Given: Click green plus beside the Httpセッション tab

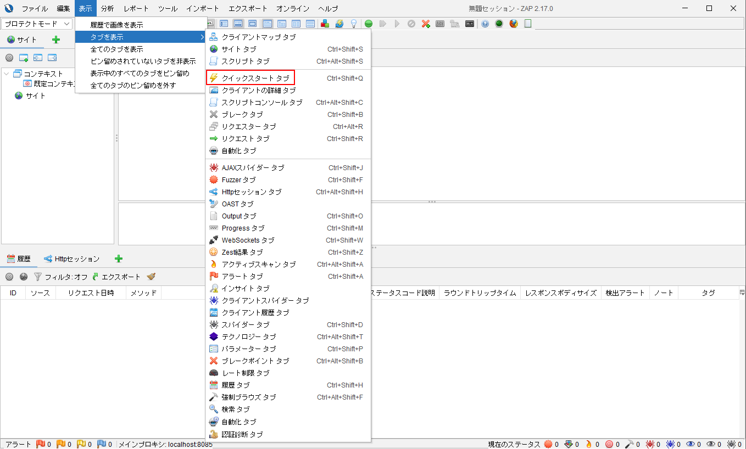Looking at the screenshot, I should click(x=118, y=259).
